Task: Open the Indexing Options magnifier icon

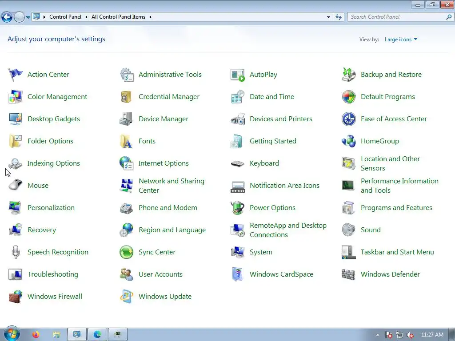Action: [x=15, y=163]
